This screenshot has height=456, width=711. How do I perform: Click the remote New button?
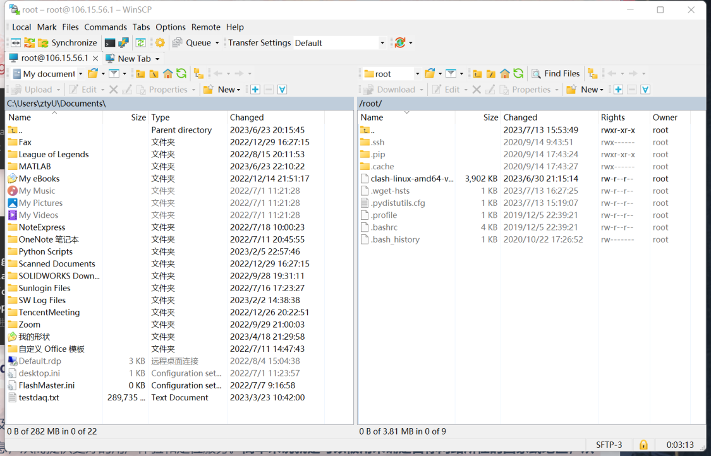click(585, 89)
